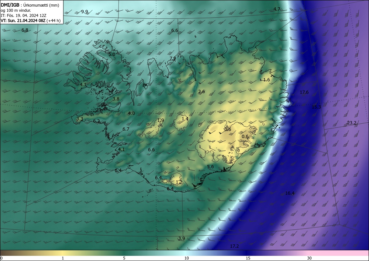Image resolution: width=369 pixels, height=261 pixels.
Task: Click the 5.0 value in the Westfjords
Action: coord(112,54)
